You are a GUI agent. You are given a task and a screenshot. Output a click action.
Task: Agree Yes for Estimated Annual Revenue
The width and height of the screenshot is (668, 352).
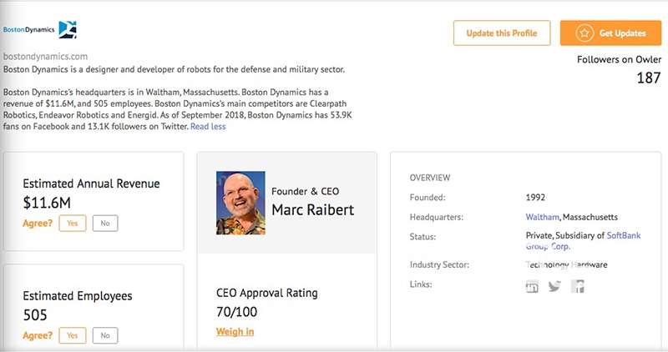click(x=72, y=223)
